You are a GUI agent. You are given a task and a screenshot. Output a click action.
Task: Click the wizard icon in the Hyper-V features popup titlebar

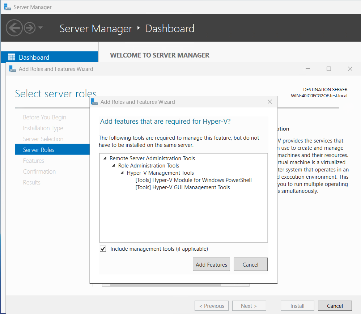94,102
